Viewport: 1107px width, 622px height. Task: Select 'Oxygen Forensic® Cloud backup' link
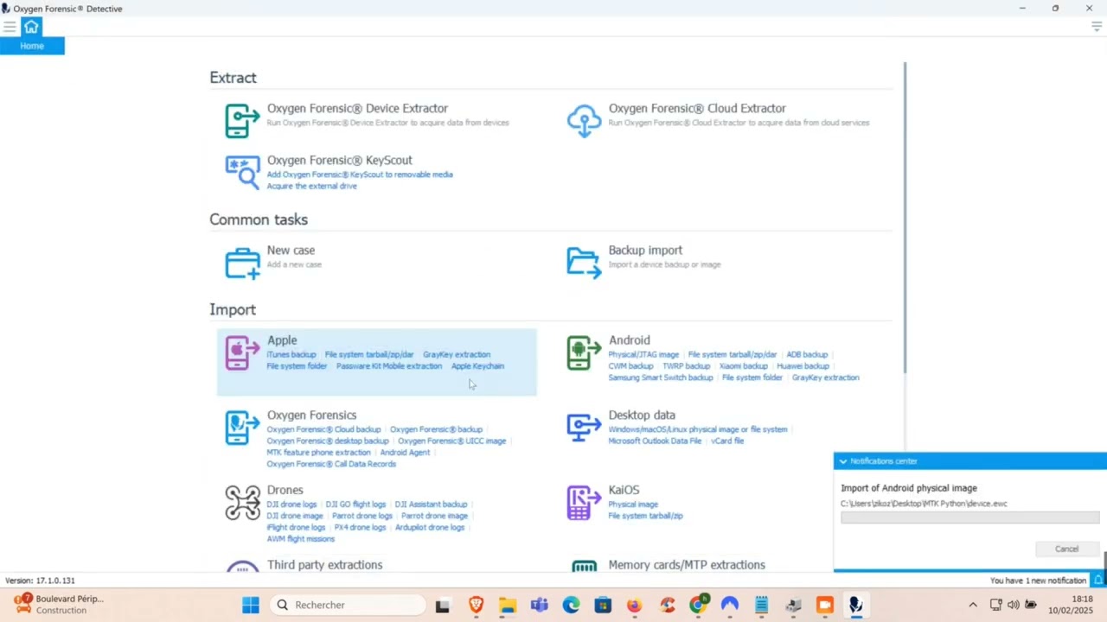(323, 429)
